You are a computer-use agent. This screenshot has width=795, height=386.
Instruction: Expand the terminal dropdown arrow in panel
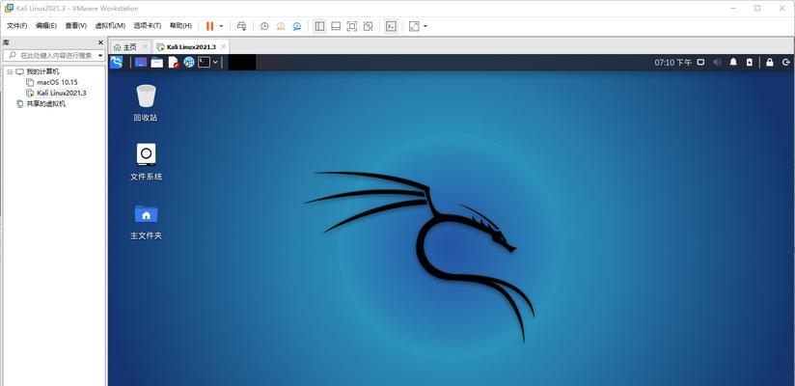(x=215, y=63)
